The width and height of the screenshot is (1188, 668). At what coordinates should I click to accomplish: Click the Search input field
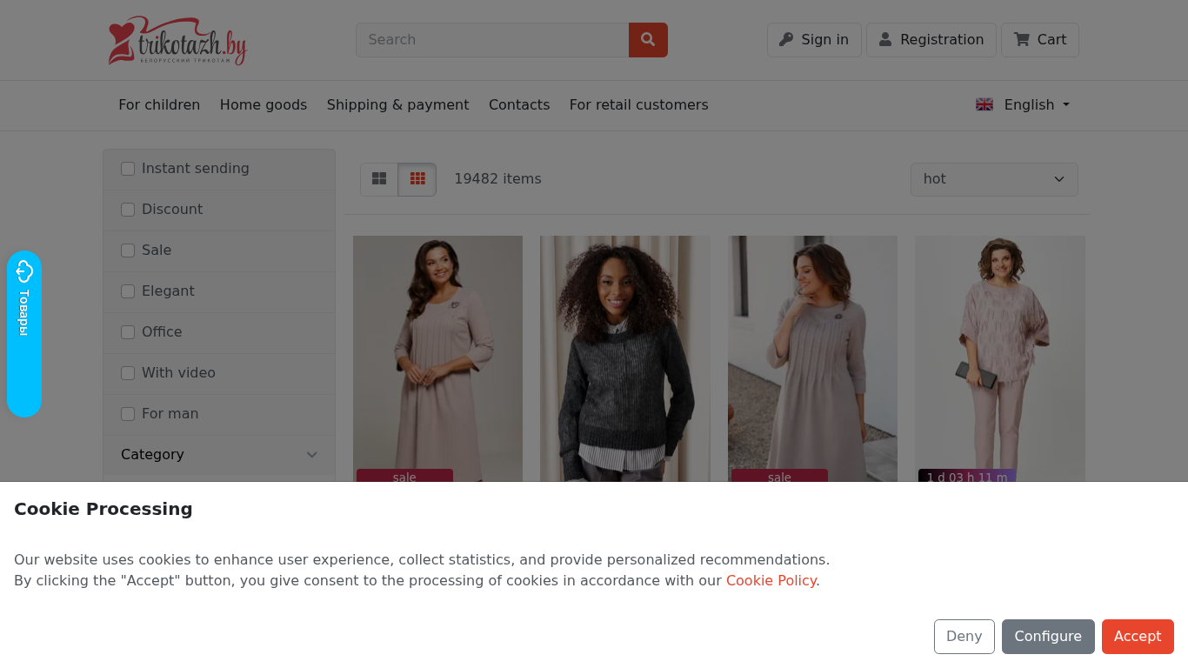[x=492, y=40]
